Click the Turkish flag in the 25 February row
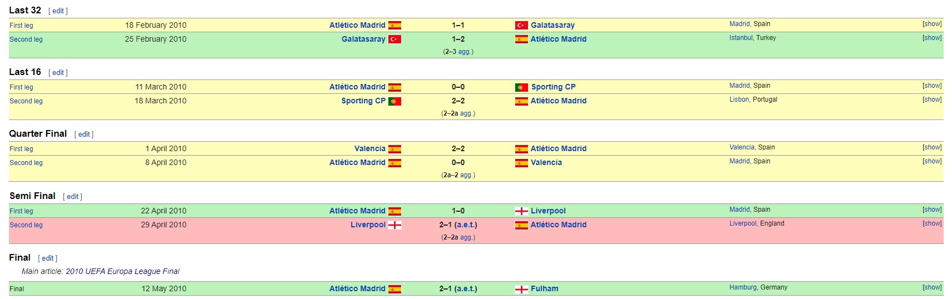 point(394,39)
